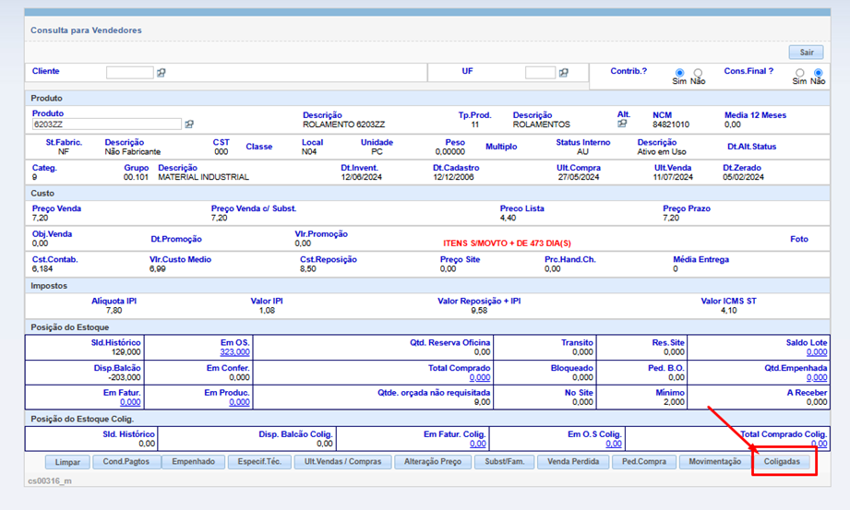Open the Saldo Lote 0,000 link
The width and height of the screenshot is (850, 510).
[x=817, y=352]
